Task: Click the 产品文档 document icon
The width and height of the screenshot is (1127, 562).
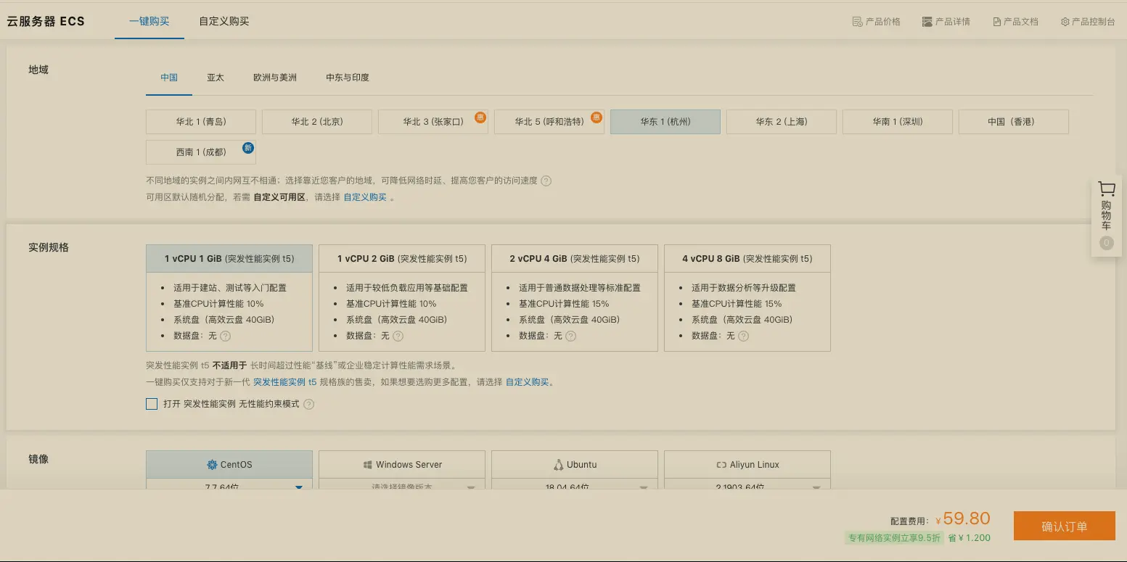Action: pyautogui.click(x=997, y=22)
